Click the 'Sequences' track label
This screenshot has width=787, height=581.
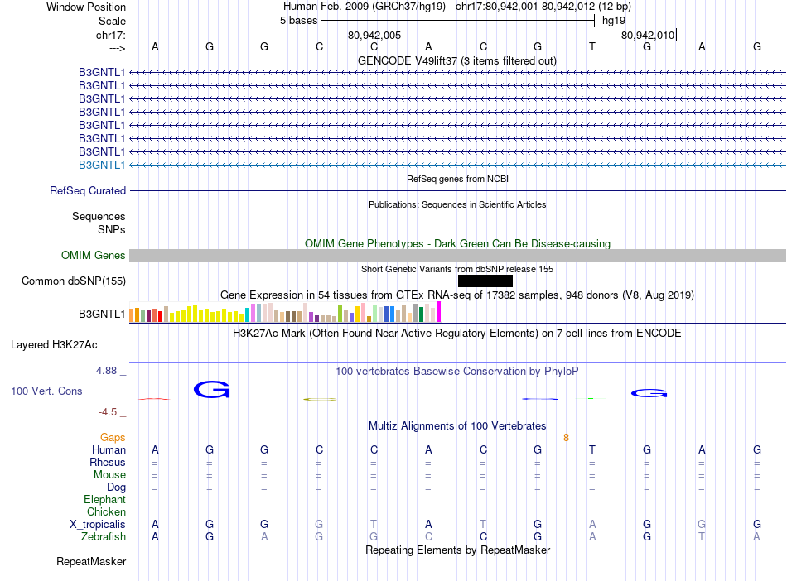[99, 216]
